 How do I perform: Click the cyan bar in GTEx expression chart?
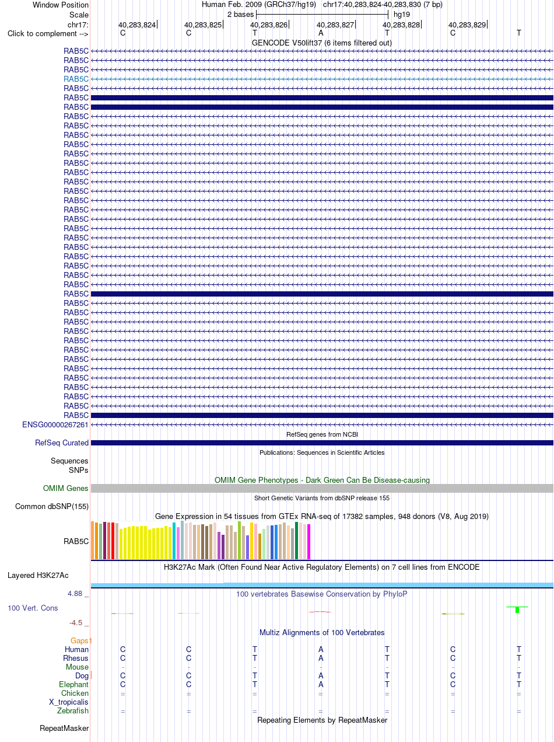174,541
